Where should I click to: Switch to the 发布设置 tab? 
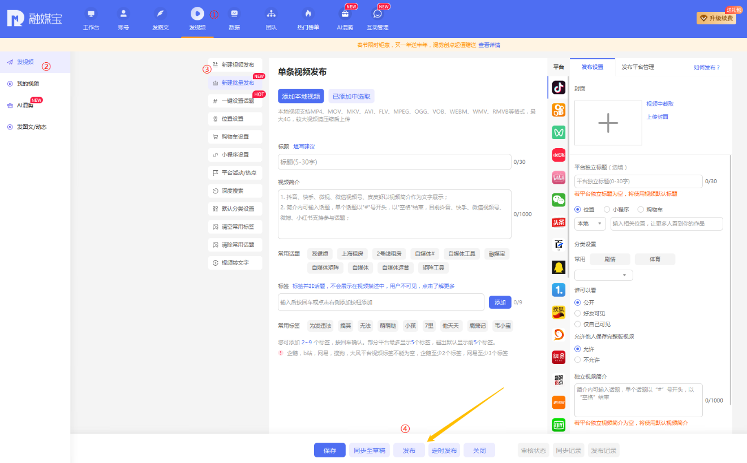[x=592, y=67]
